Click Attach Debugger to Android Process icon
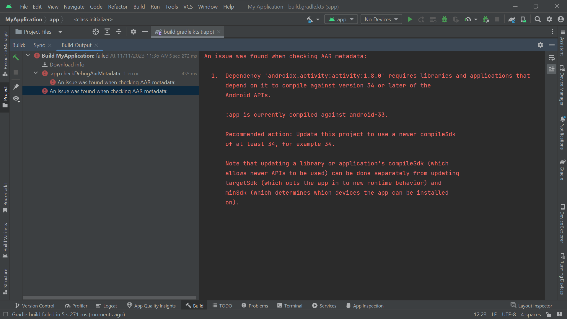 click(486, 19)
